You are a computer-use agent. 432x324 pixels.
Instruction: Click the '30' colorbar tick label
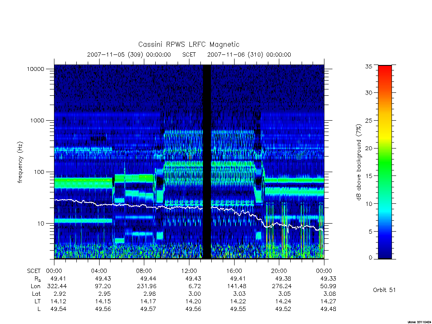pos(369,93)
